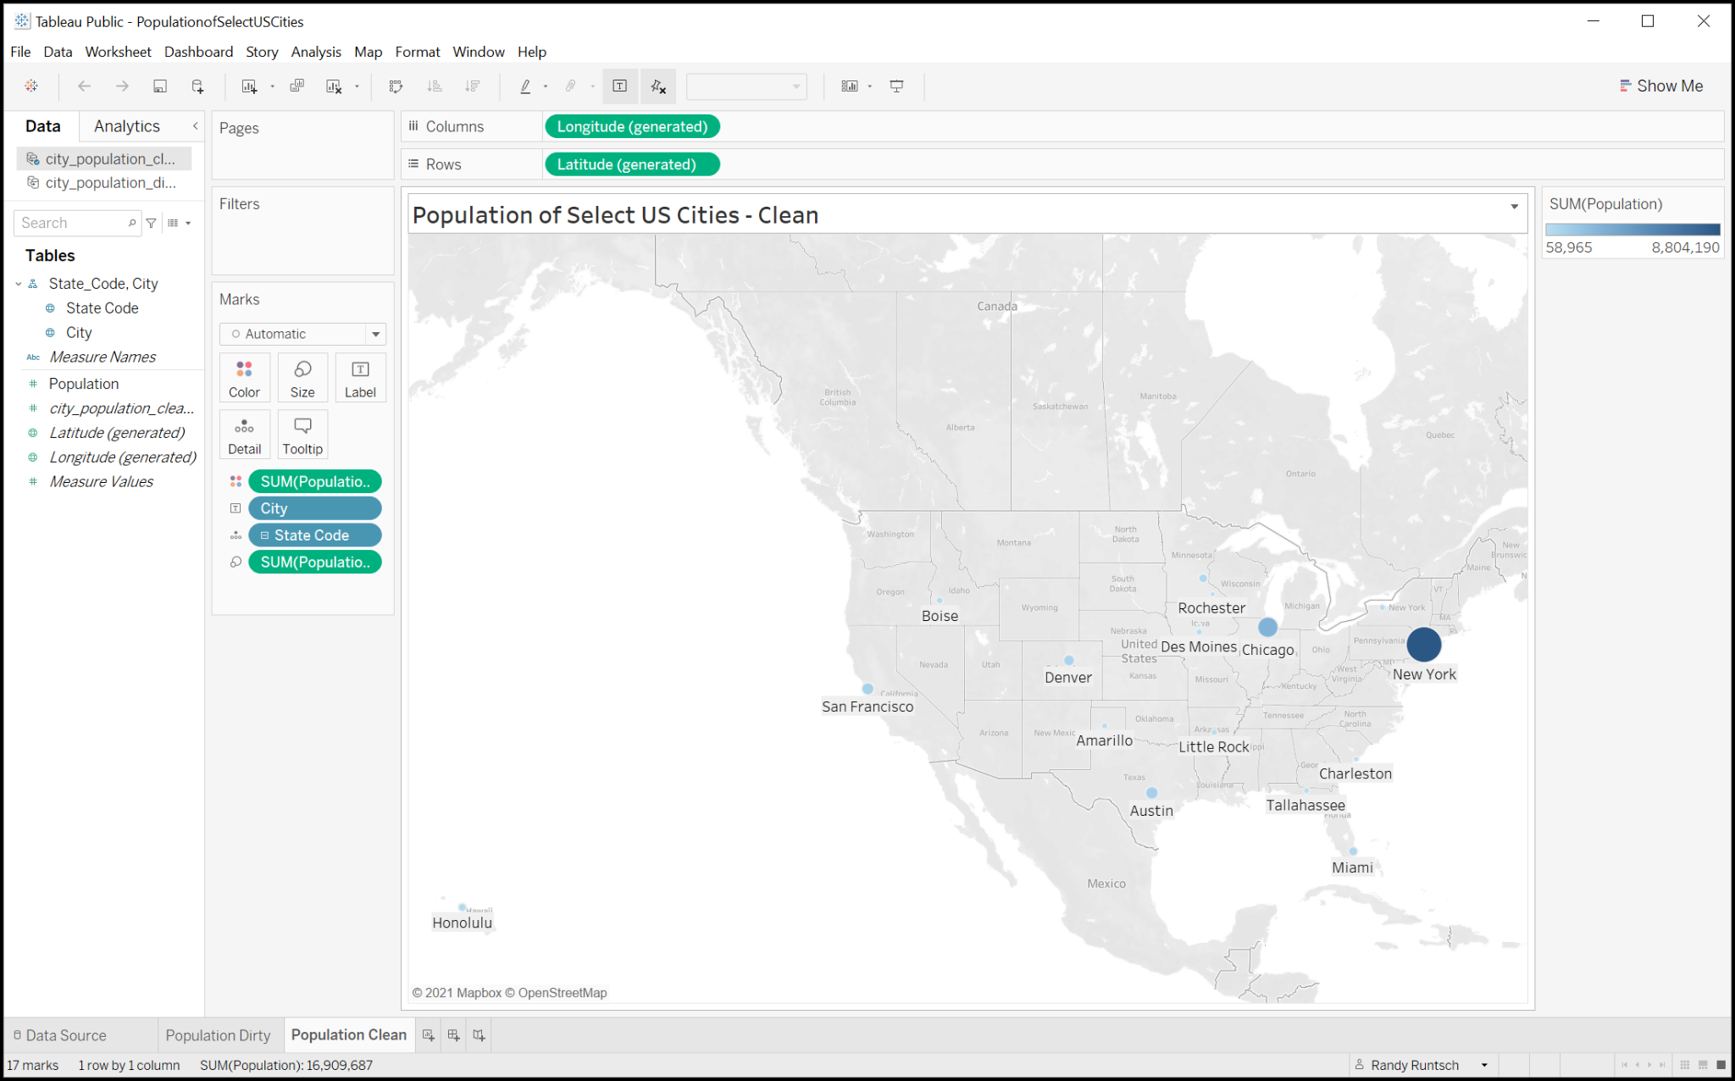Screen dimensions: 1735x1081
Task: Open the Size marks card
Action: click(302, 378)
